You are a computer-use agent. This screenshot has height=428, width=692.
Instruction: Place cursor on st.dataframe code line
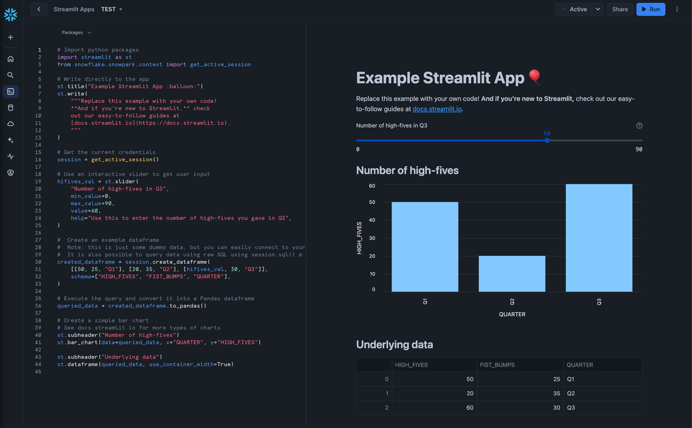click(145, 364)
